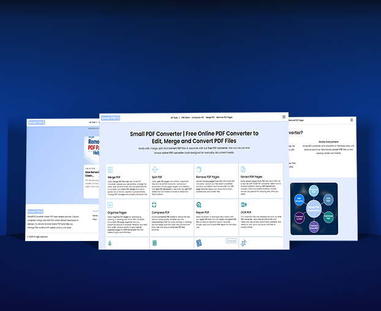Click the Small PDF footer logo on the left page
Screen dimensions: 381x311
pyautogui.click(x=36, y=212)
